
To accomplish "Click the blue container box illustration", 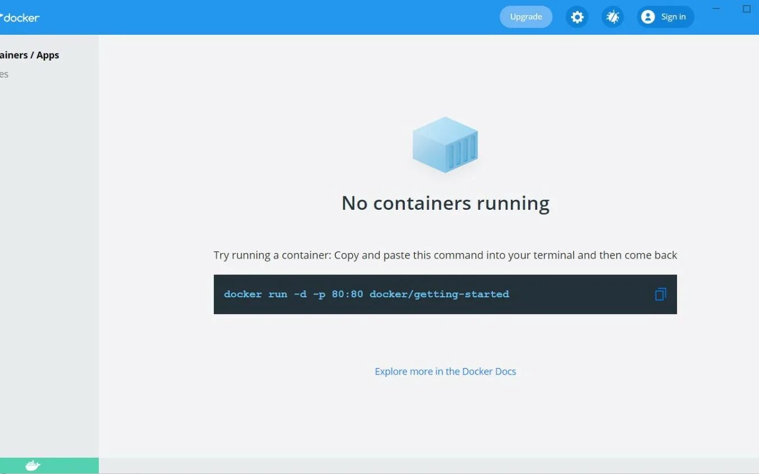I will (445, 145).
